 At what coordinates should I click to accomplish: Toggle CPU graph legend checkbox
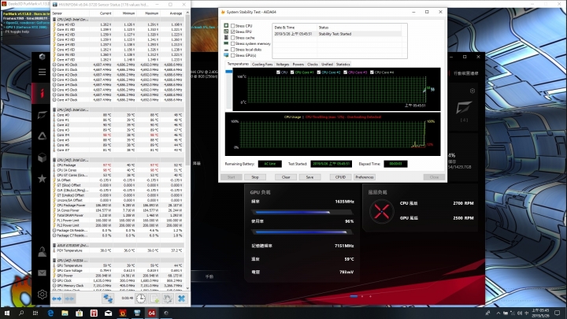click(278, 72)
